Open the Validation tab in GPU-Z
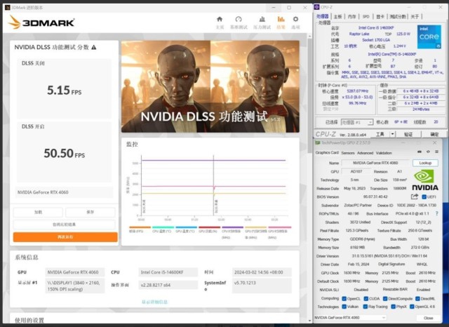Image resolution: width=449 pixels, height=327 pixels. (384, 153)
